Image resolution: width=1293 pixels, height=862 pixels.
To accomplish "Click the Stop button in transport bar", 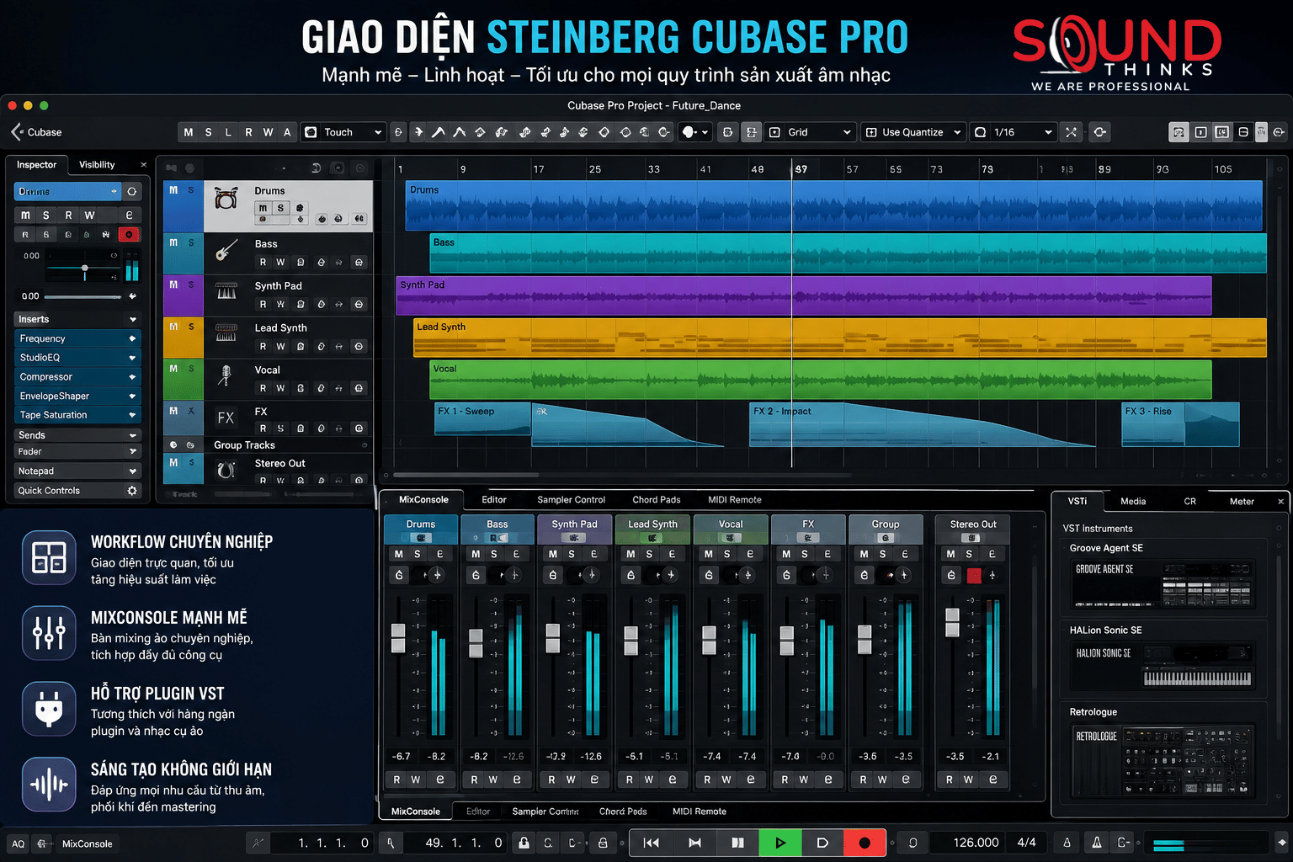I will [737, 843].
